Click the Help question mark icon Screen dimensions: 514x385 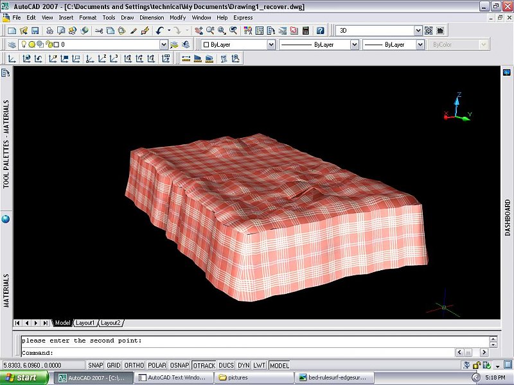tap(319, 30)
